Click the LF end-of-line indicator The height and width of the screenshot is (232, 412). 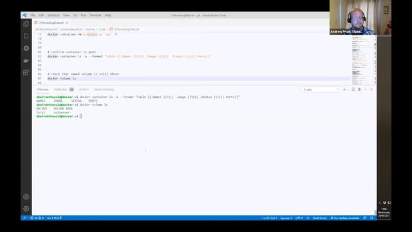[x=308, y=218]
